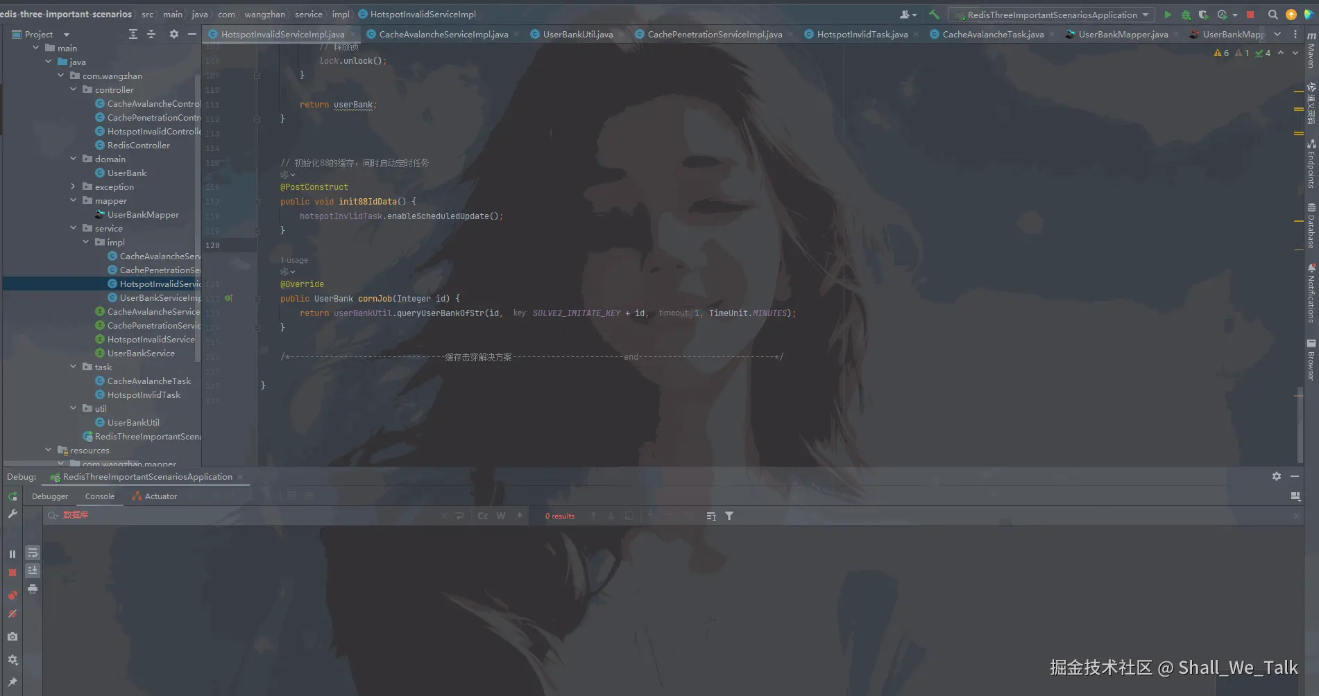Open Search Everywhere magnifier icon
The height and width of the screenshot is (696, 1319).
pyautogui.click(x=1273, y=15)
